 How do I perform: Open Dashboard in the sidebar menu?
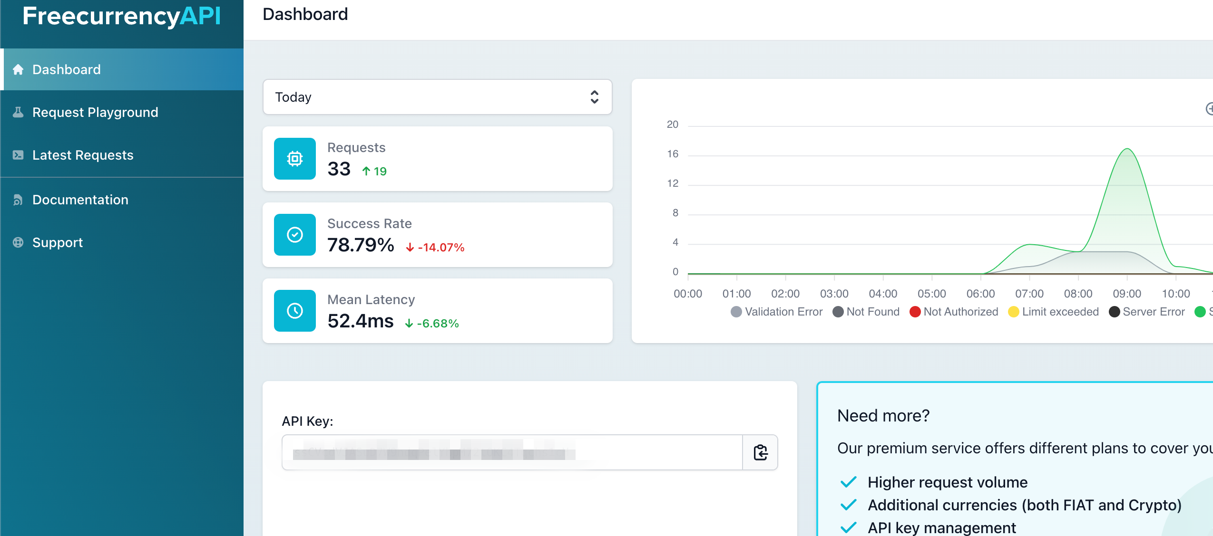click(122, 69)
